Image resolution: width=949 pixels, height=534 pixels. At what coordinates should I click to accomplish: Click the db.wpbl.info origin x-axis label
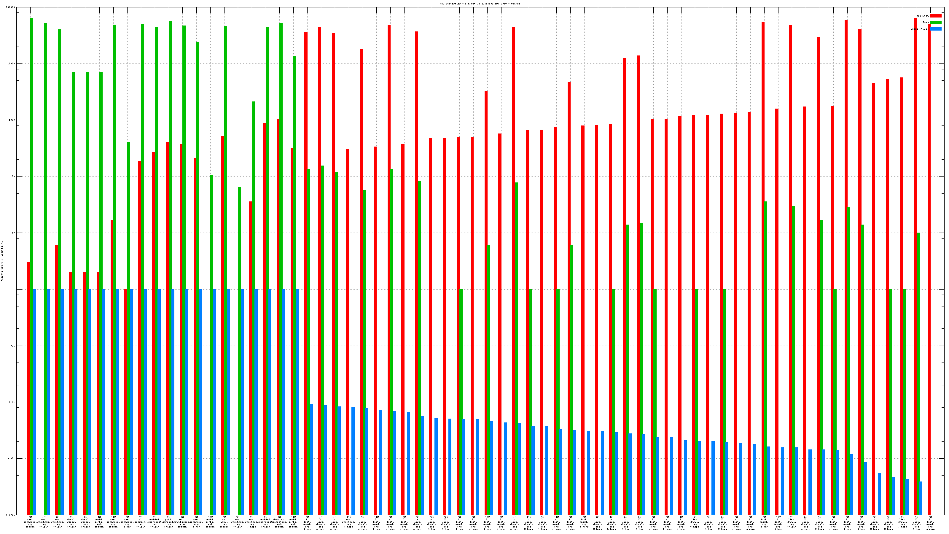(x=224, y=522)
